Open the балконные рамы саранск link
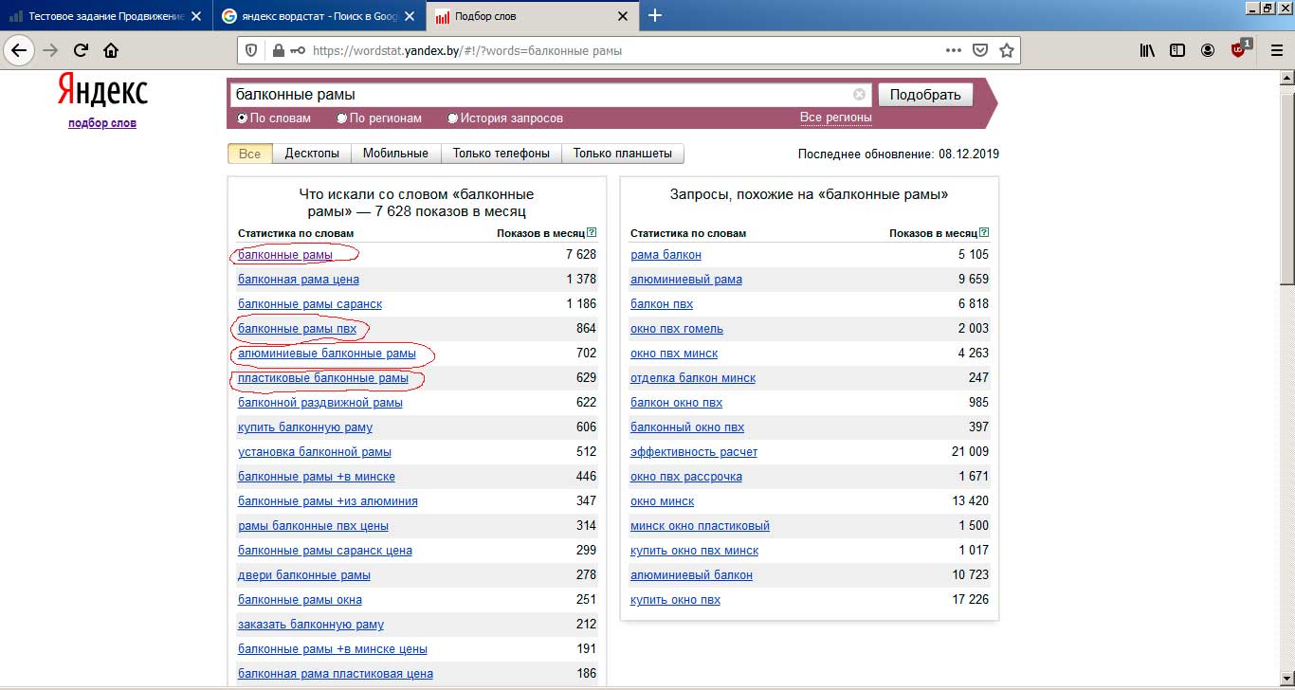Image resolution: width=1295 pixels, height=690 pixels. (x=310, y=304)
